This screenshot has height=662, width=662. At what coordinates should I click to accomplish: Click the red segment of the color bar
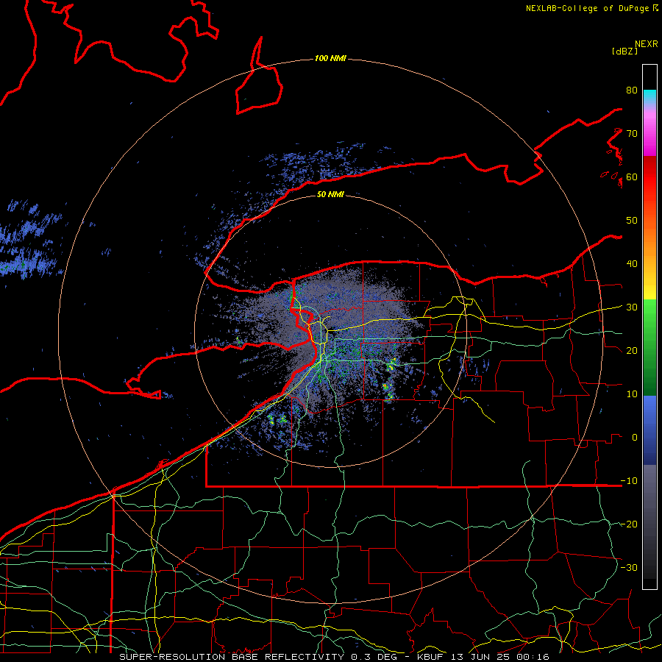(x=649, y=182)
